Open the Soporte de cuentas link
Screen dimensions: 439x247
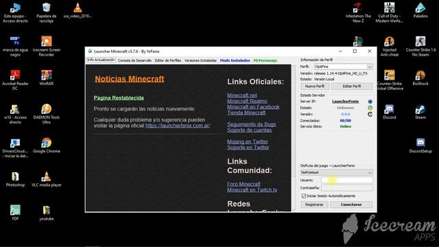tap(249, 130)
